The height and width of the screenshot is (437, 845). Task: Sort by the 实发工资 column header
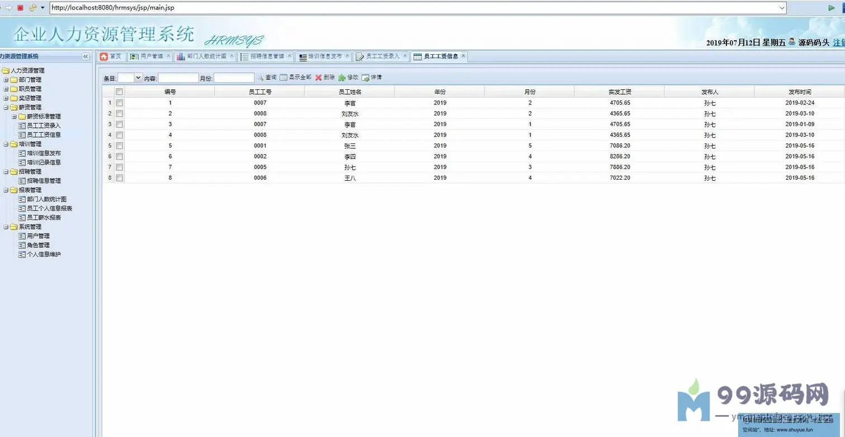point(619,92)
